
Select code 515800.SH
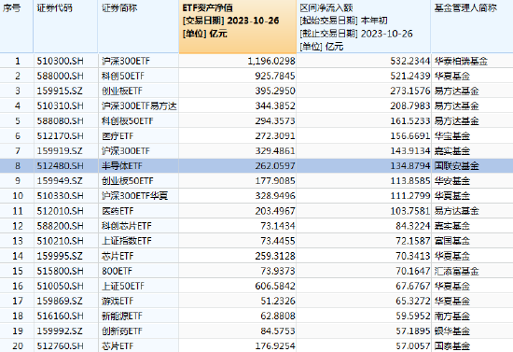click(61, 271)
